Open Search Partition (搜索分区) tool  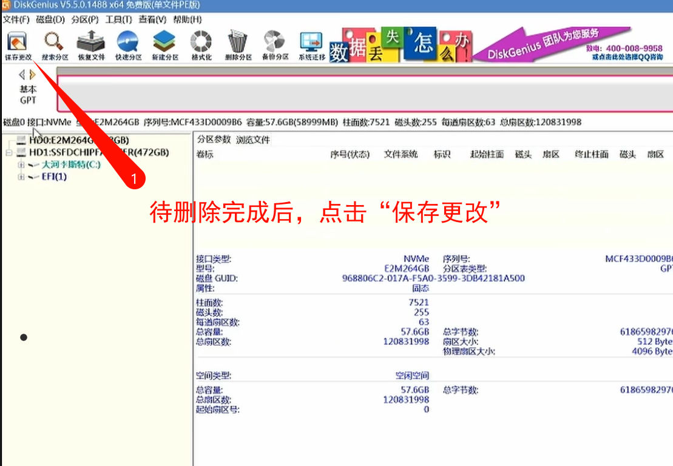pos(55,46)
